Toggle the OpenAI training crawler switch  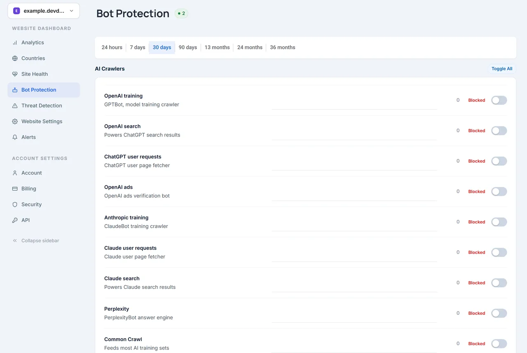[x=499, y=100]
